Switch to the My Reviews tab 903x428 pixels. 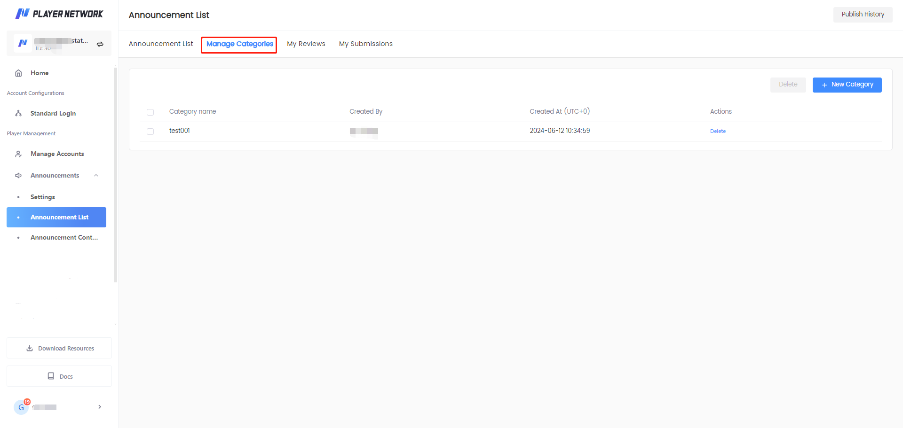[x=306, y=44]
